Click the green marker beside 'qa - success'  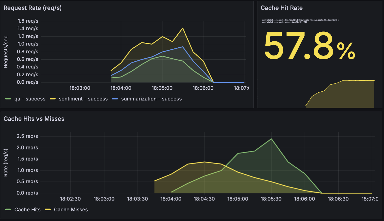(x=8, y=99)
